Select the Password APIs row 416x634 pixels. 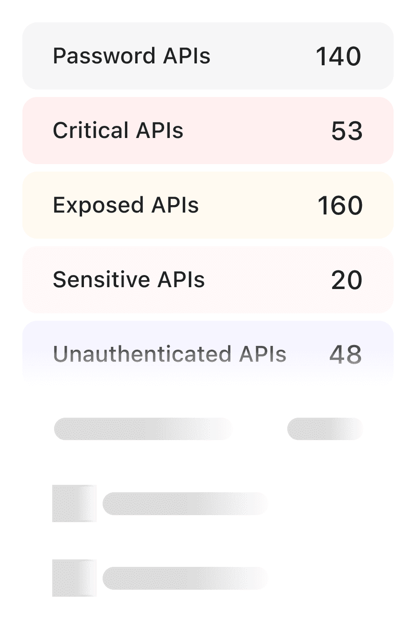pos(208,55)
